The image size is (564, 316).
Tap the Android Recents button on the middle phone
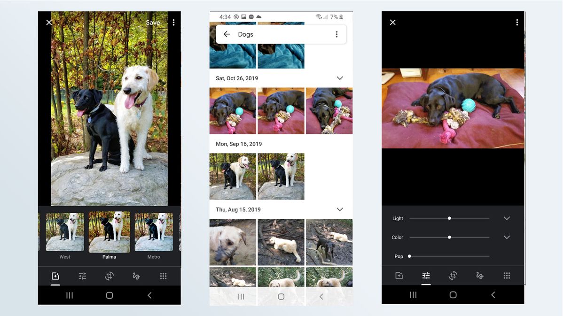pos(241,296)
